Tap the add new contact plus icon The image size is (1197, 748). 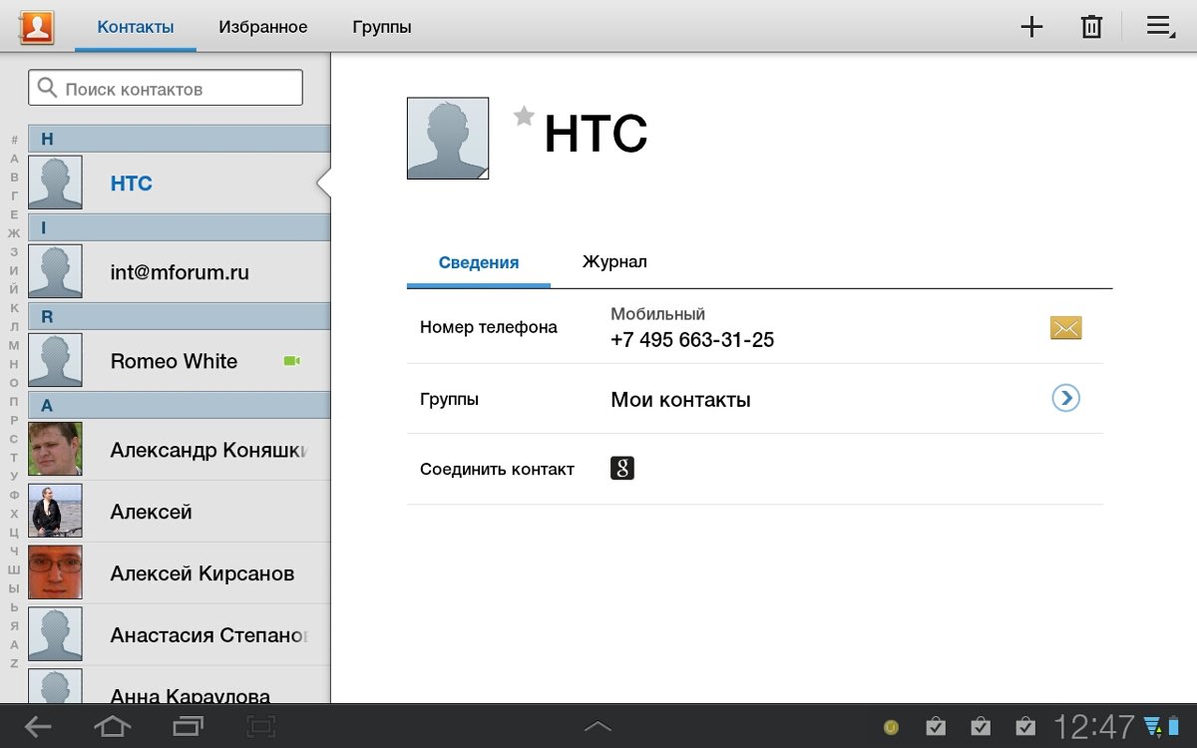coord(1031,27)
